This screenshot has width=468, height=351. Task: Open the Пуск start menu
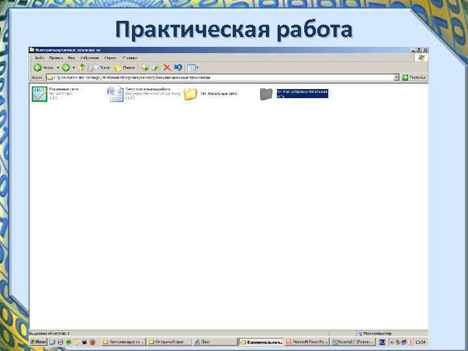pos(38,342)
